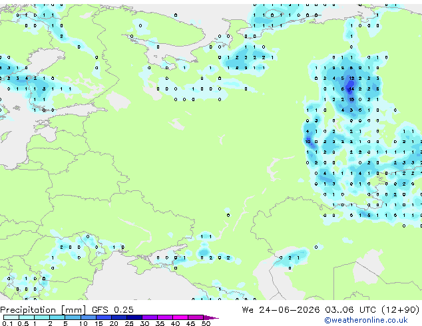Click the 5–10 mm legend color swatch
This screenshot has width=422, height=326.
[73, 317]
